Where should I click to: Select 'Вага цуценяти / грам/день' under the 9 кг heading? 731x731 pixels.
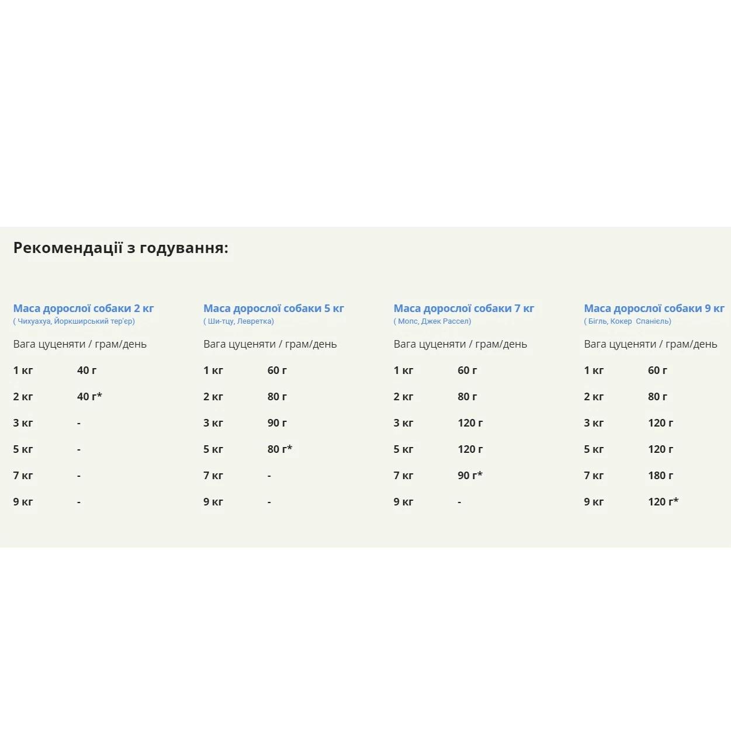[650, 344]
